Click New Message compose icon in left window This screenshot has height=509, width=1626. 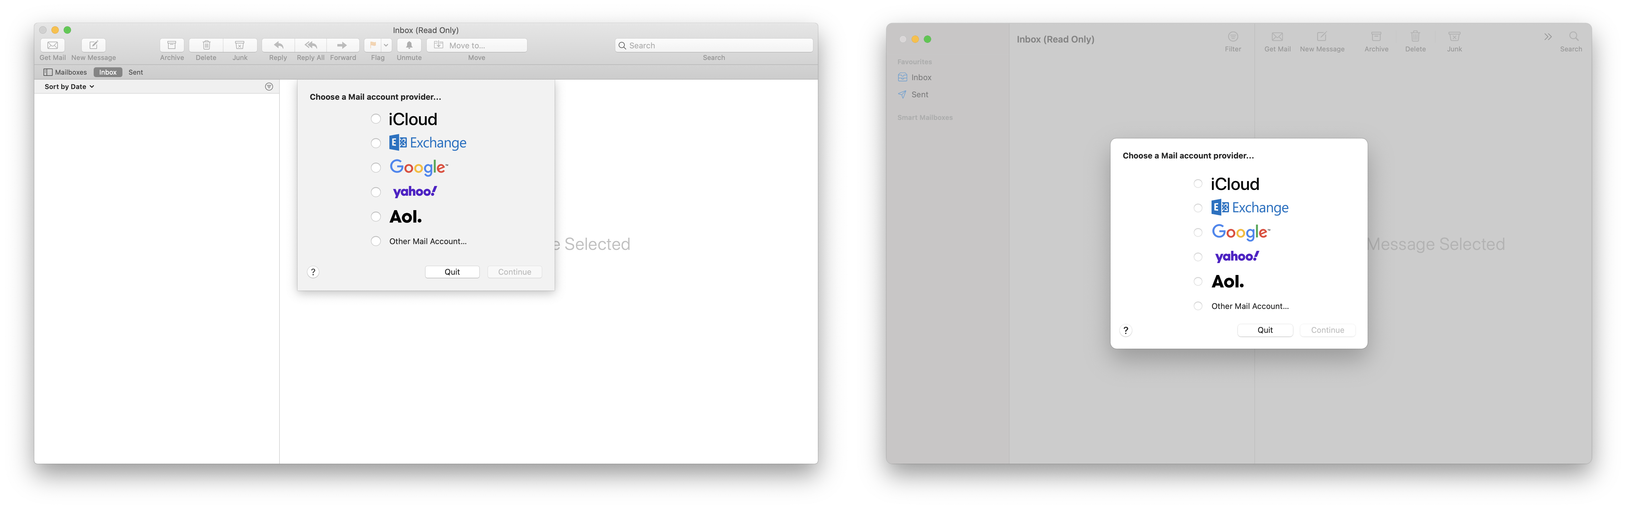pos(93,45)
